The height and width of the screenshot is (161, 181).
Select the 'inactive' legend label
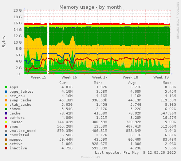pyautogui.click(x=18, y=148)
